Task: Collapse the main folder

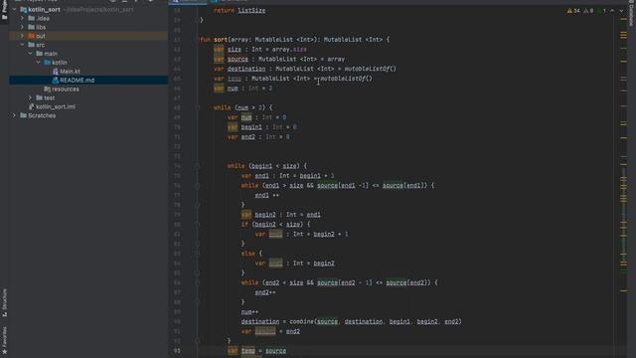Action: (x=31, y=54)
